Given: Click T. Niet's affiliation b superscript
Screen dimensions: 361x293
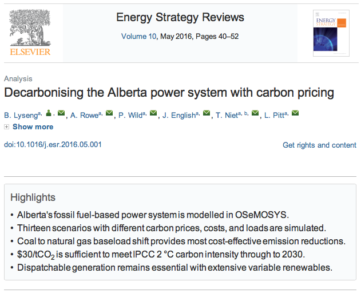Looking at the screenshot, I should (x=247, y=113).
